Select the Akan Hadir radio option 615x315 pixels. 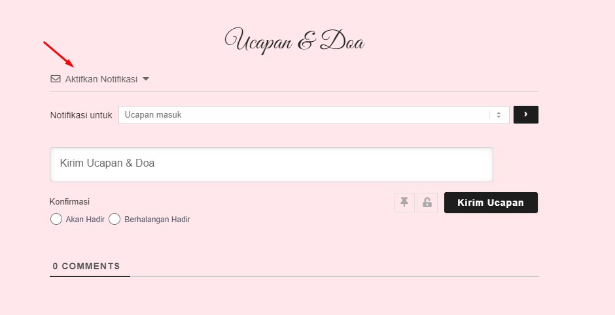point(56,219)
